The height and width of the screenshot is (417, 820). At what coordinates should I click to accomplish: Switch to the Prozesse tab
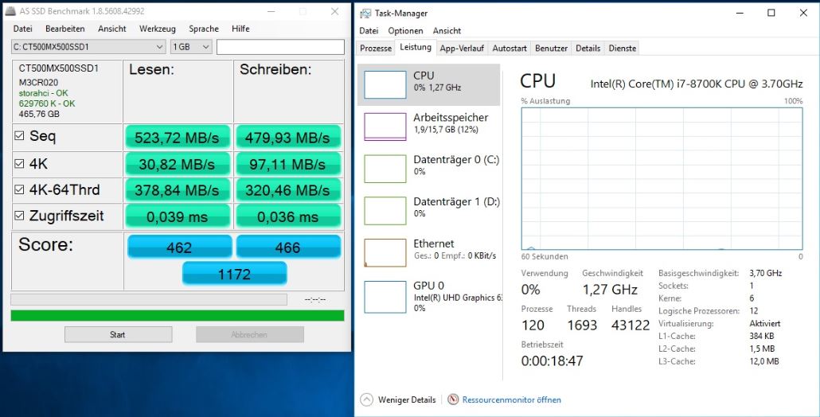coord(376,48)
